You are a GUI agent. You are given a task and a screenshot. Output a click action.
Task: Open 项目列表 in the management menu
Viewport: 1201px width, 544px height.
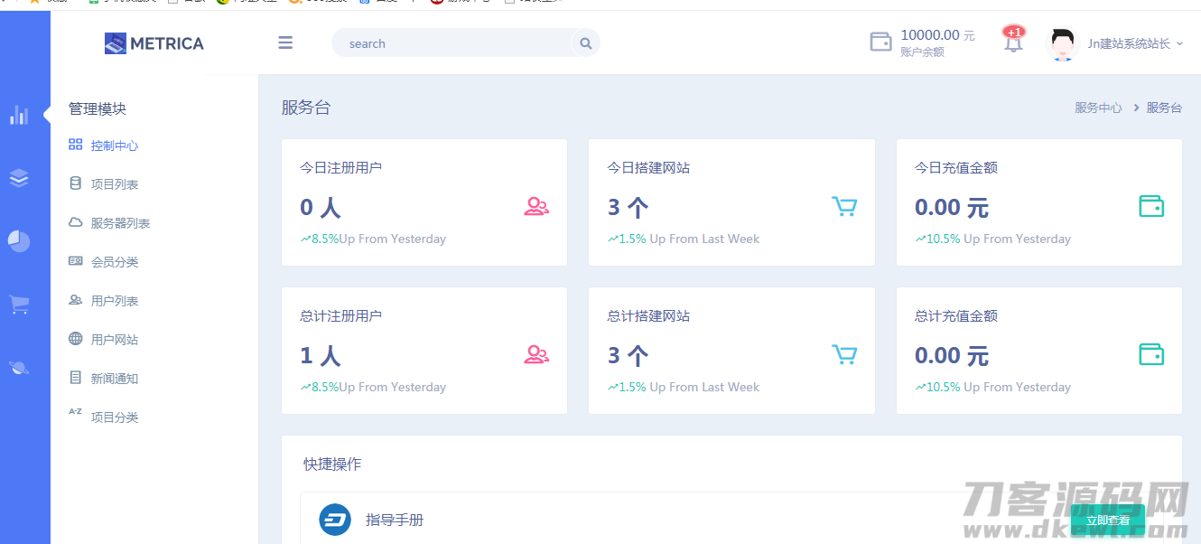pos(114,184)
